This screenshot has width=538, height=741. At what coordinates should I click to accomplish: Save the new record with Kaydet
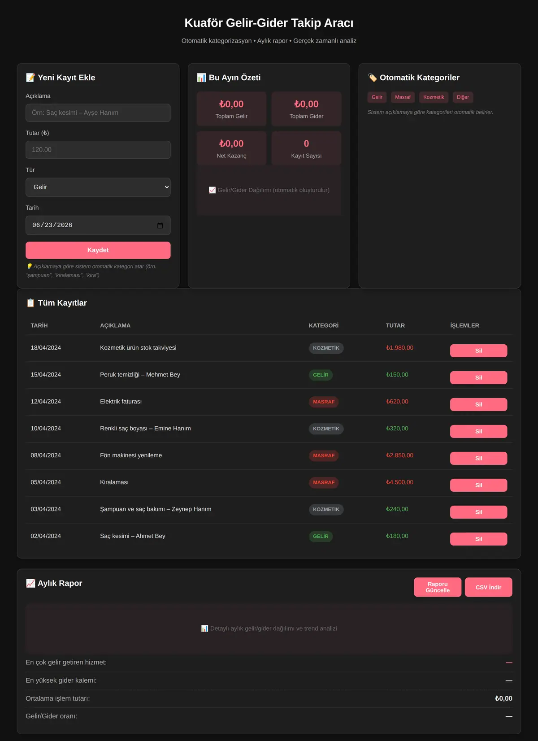pos(98,250)
